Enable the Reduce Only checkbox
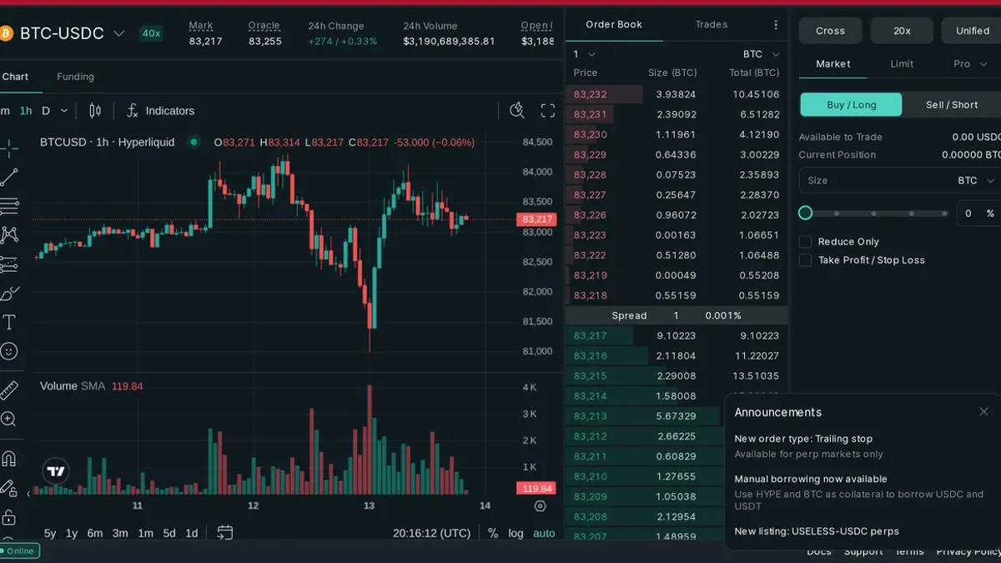The image size is (1001, 563). pyautogui.click(x=805, y=242)
